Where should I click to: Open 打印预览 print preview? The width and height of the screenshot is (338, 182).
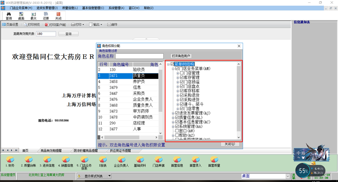click(x=32, y=25)
